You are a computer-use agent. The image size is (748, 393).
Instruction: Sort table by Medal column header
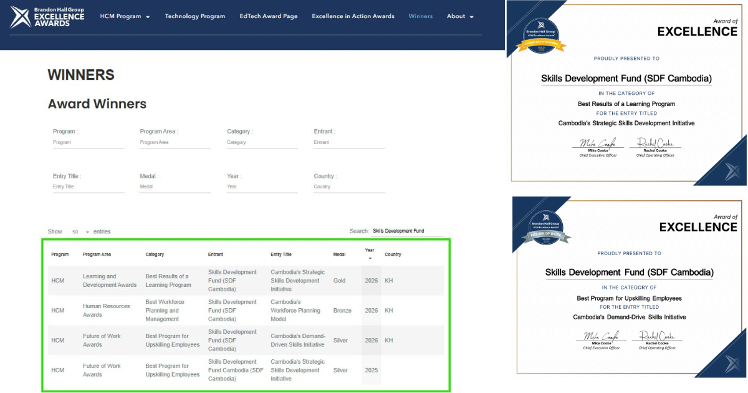339,255
